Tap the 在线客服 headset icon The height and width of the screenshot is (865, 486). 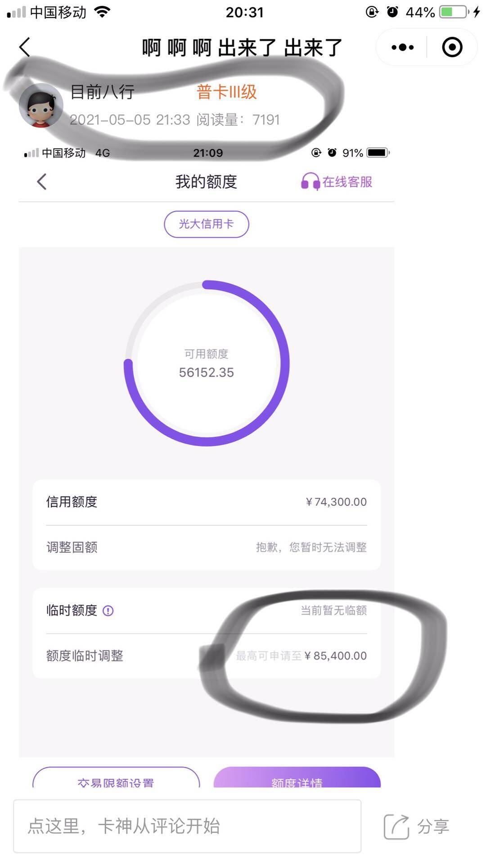[310, 182]
